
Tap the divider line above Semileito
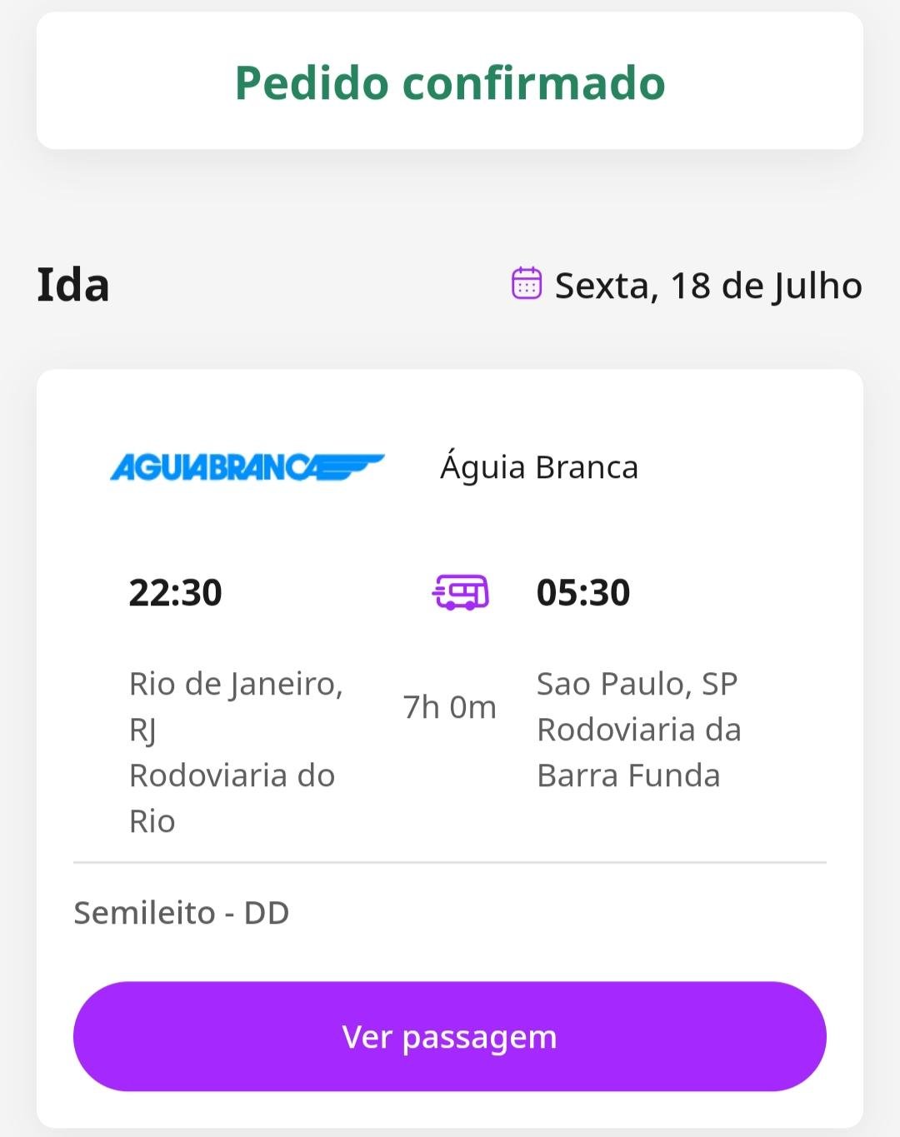click(x=450, y=863)
